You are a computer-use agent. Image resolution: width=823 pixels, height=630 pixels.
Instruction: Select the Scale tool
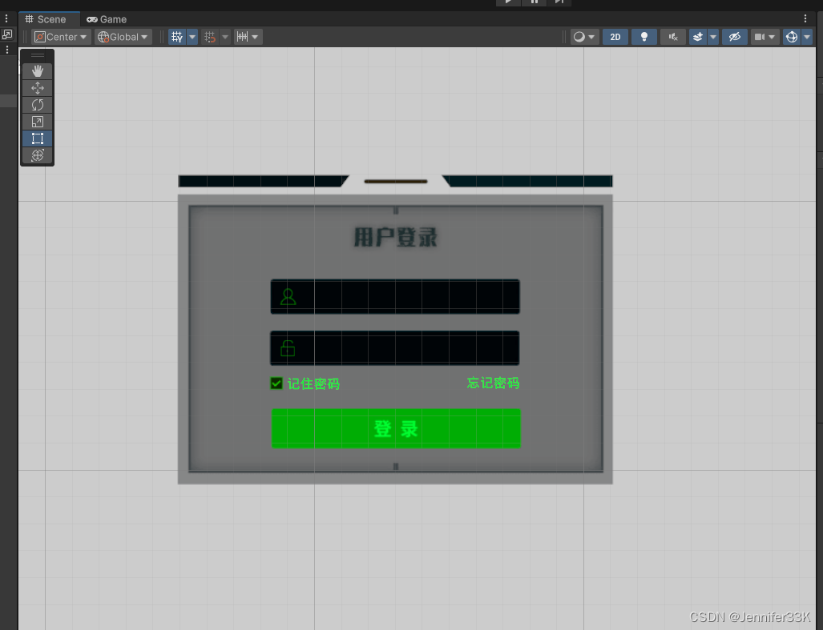[37, 122]
